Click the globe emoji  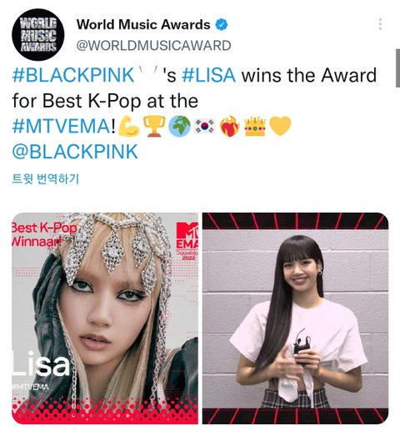pos(179,127)
